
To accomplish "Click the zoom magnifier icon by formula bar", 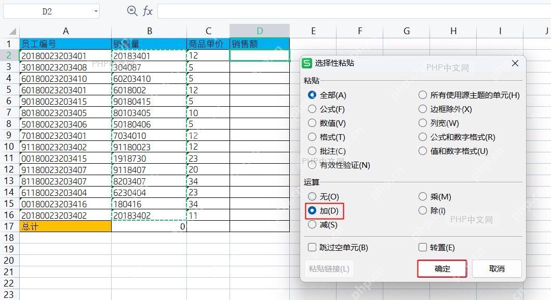I will [x=132, y=11].
